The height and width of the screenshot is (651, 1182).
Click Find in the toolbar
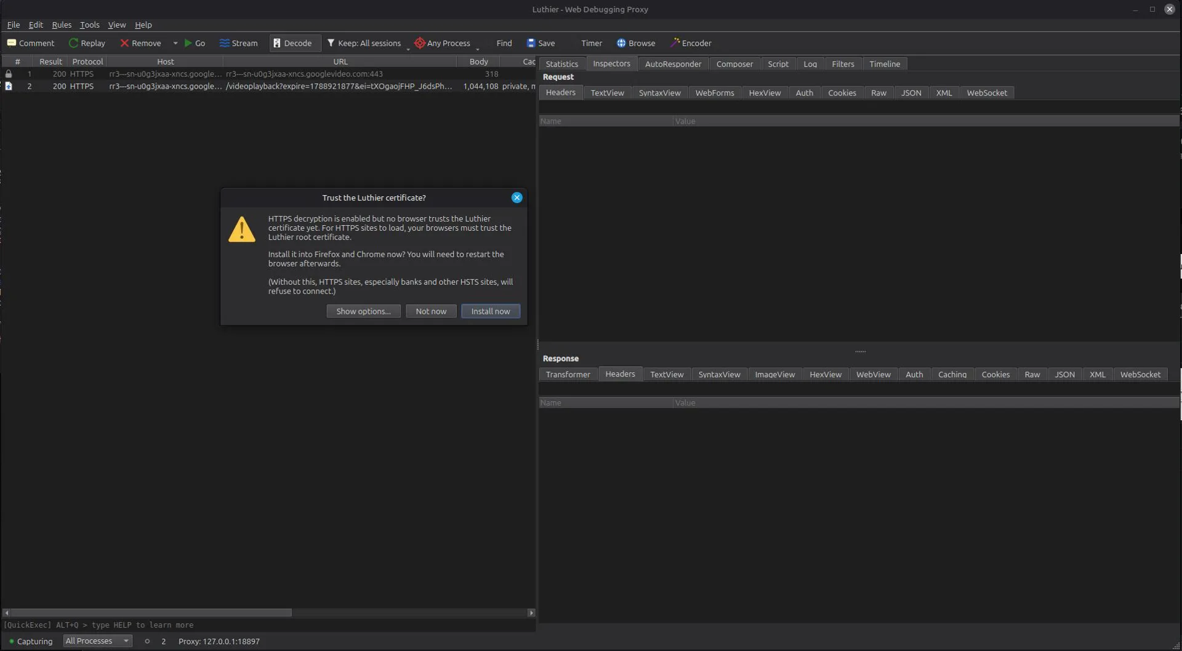(504, 43)
